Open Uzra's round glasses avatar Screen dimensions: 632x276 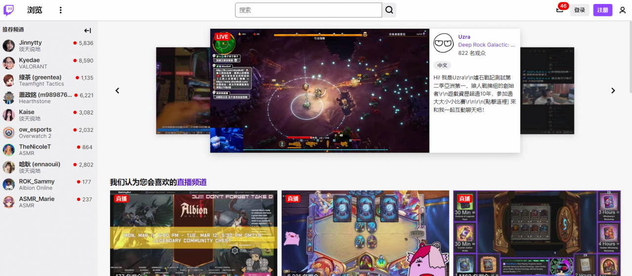click(443, 43)
